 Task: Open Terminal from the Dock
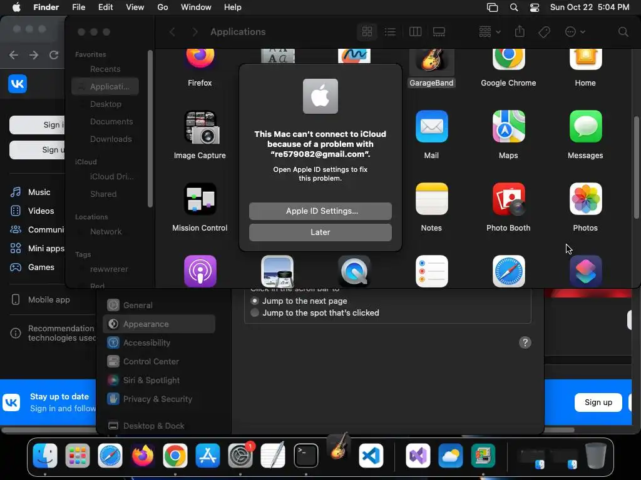click(305, 456)
